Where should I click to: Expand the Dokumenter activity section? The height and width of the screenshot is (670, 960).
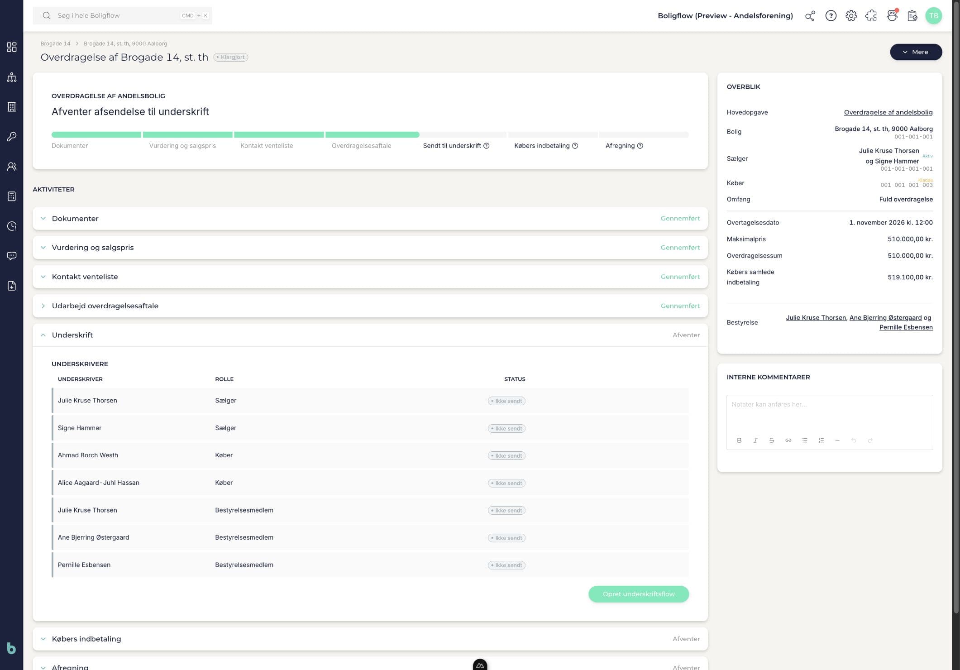tap(370, 219)
